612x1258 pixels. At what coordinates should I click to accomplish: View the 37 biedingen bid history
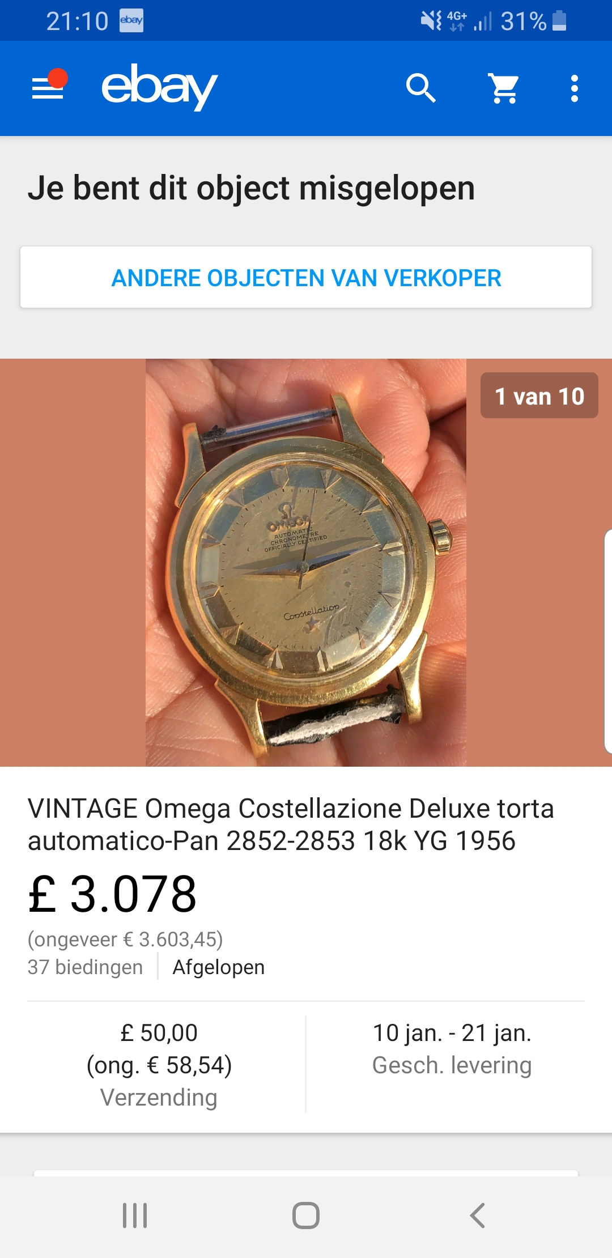[x=85, y=967]
